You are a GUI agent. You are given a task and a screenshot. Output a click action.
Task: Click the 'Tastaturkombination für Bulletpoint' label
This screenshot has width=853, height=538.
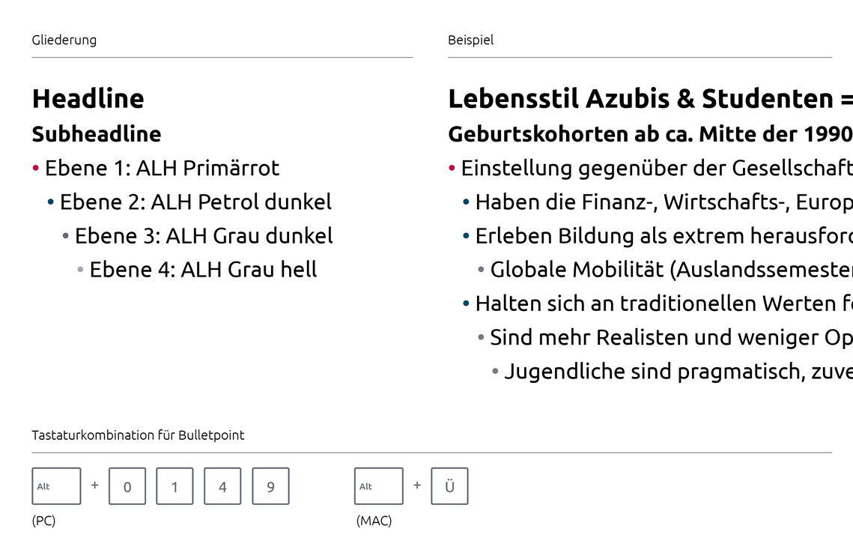point(138,435)
